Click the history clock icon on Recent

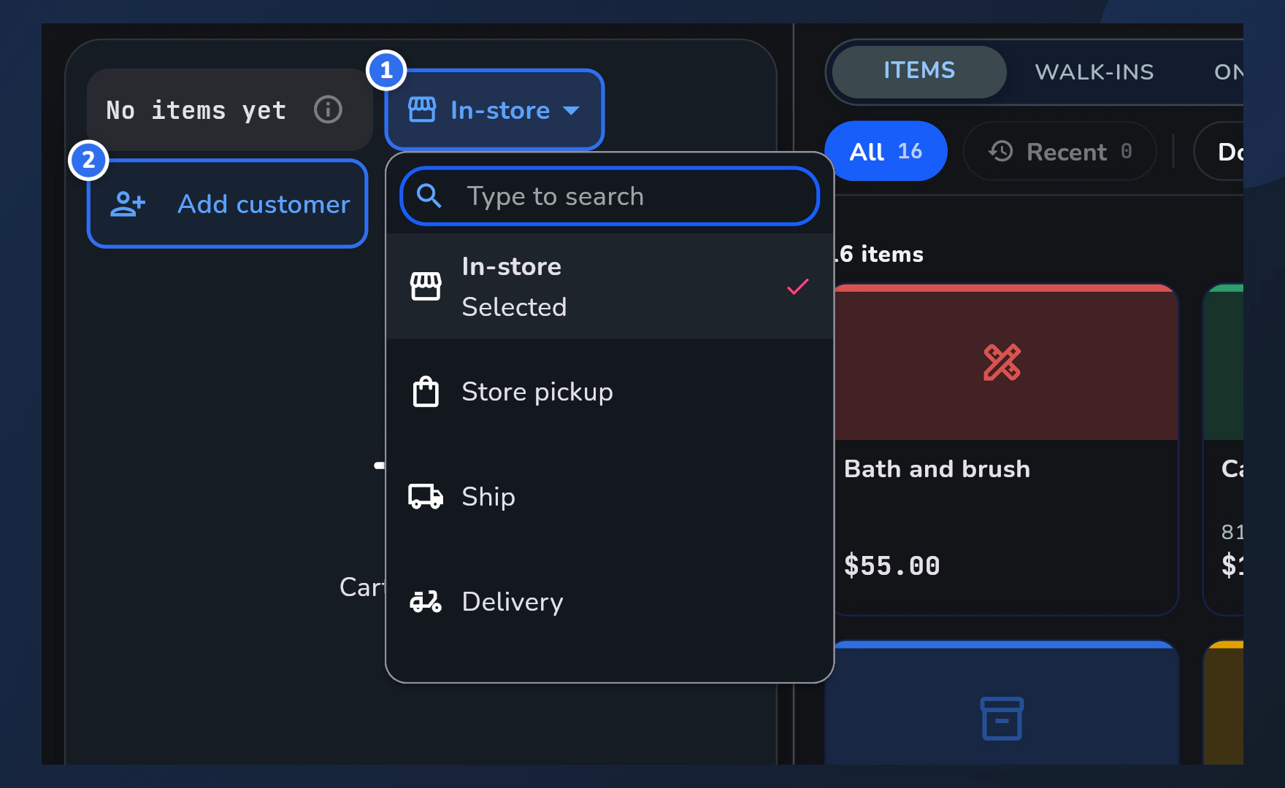click(1001, 151)
